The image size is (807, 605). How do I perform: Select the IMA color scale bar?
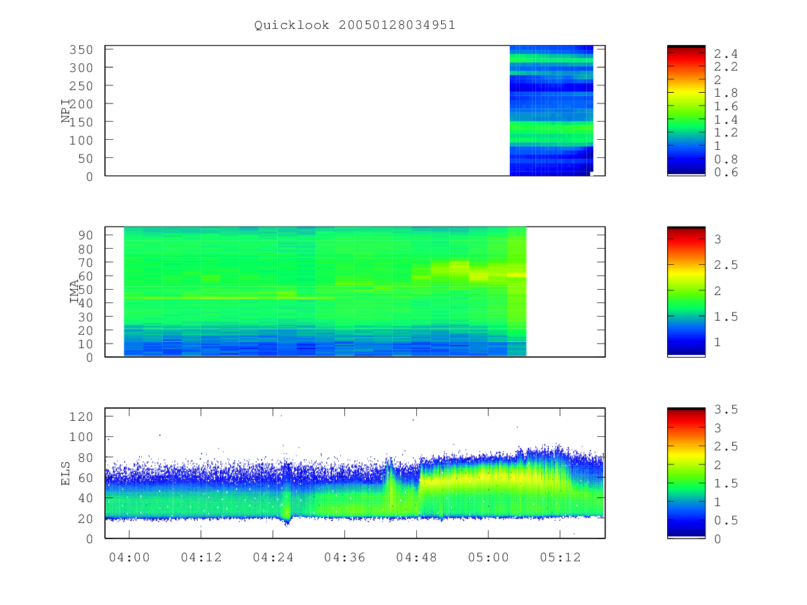point(686,292)
